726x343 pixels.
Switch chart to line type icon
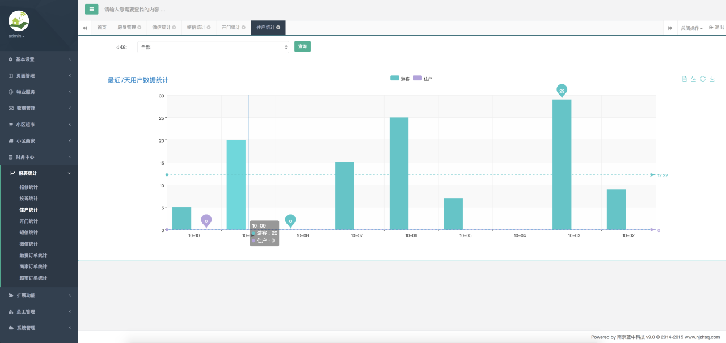[693, 79]
